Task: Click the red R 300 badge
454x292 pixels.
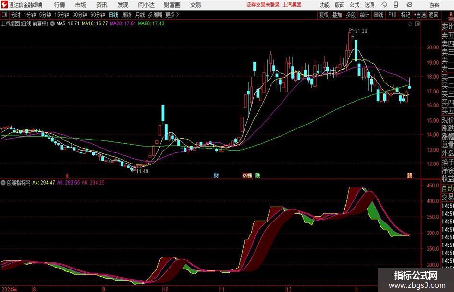Action: pos(451,16)
